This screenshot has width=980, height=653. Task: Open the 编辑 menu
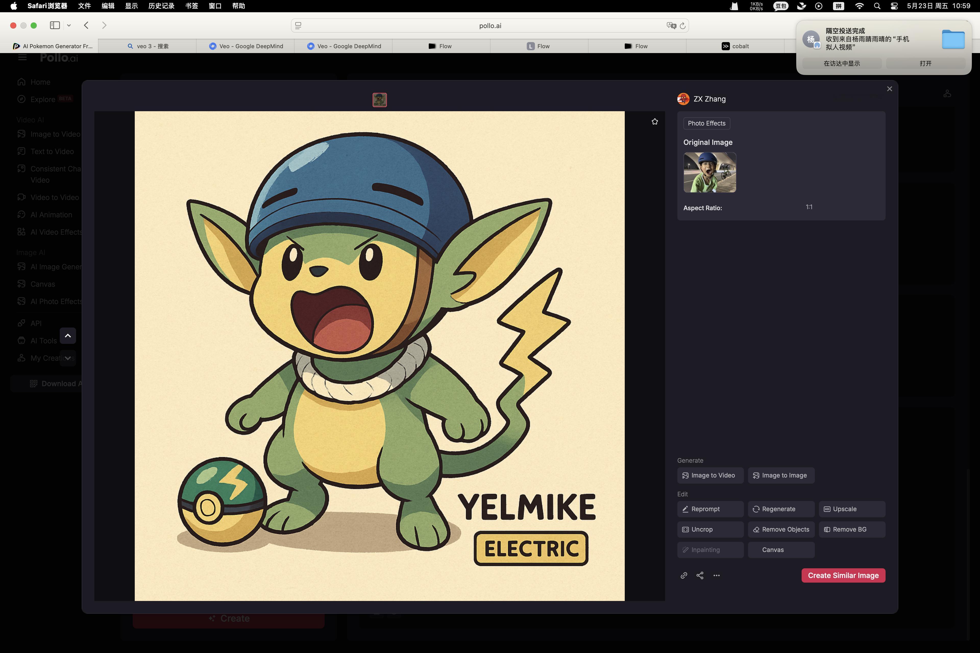coord(108,6)
